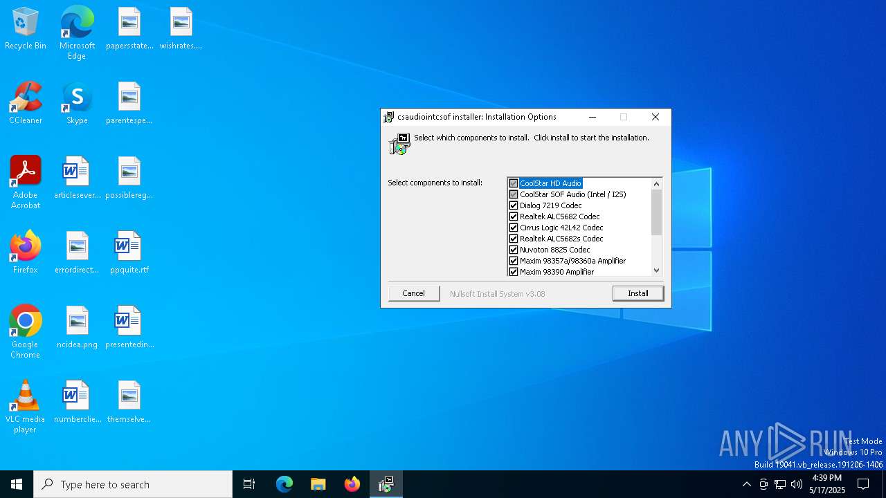Image resolution: width=886 pixels, height=498 pixels.
Task: Open Firefox from the taskbar
Action: pos(352,484)
